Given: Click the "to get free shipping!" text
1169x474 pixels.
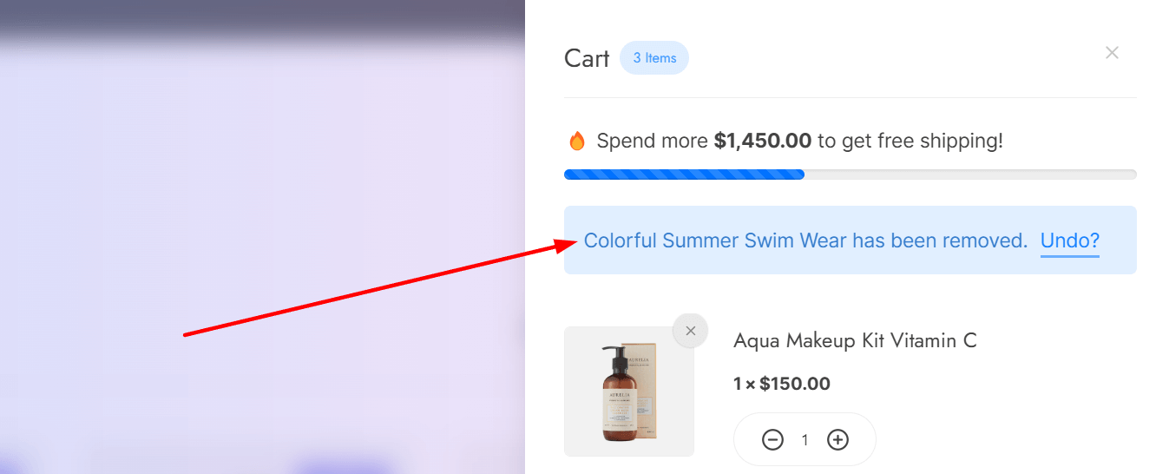Looking at the screenshot, I should click(x=910, y=141).
